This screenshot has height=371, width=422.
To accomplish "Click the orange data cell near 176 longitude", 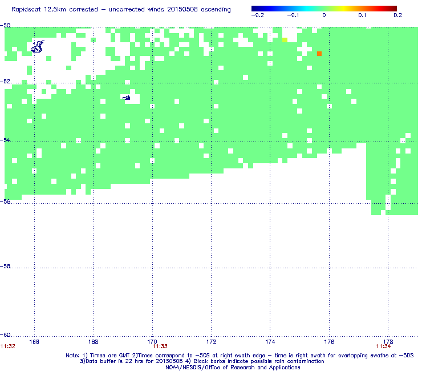I will coord(319,54).
